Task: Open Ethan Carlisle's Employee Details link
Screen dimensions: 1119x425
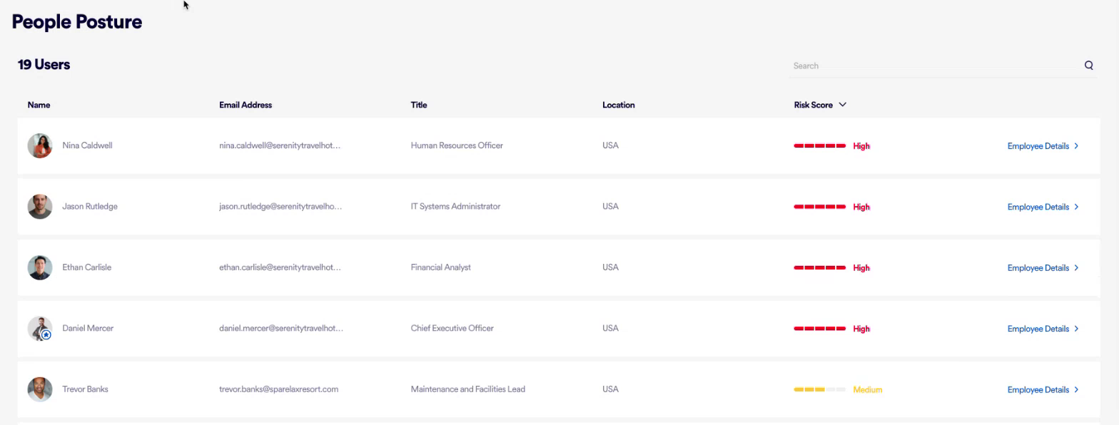Action: pos(1042,268)
